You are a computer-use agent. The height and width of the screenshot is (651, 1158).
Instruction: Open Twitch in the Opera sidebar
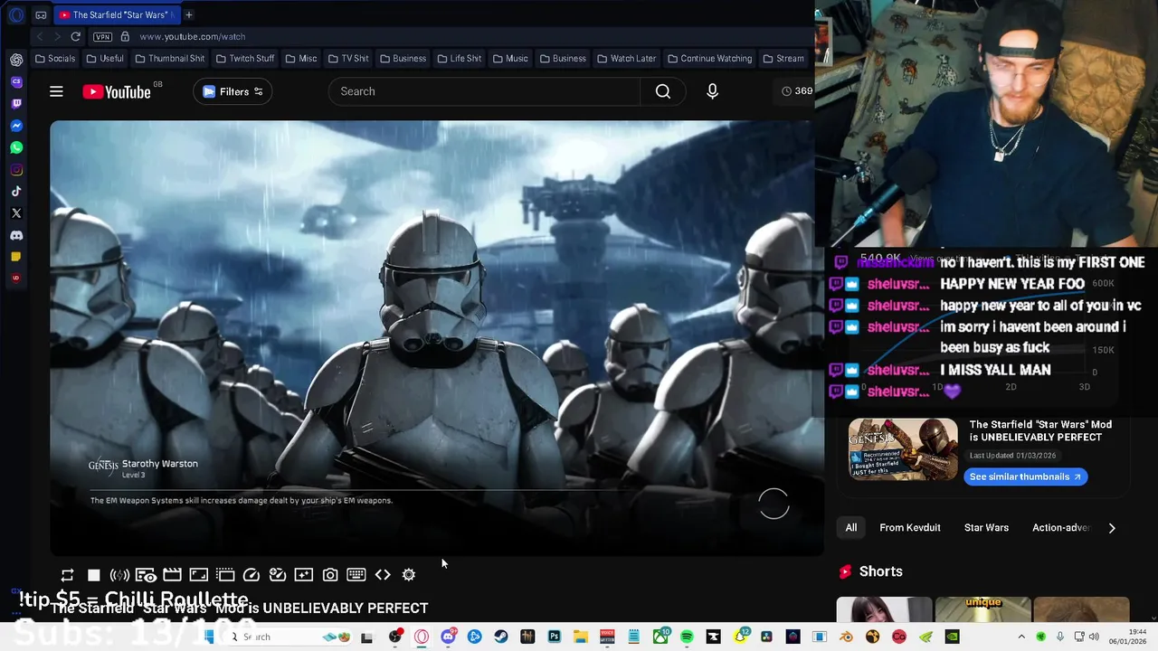point(16,104)
